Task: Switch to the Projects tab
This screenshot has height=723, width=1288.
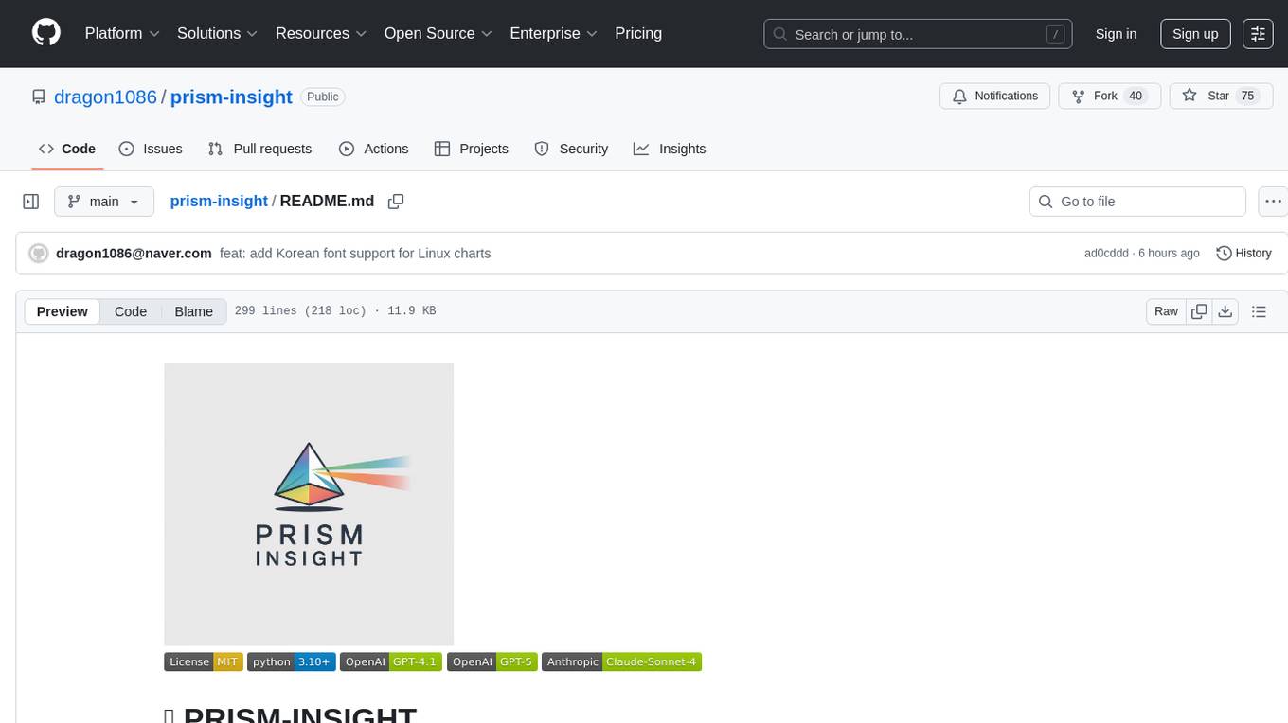Action: tap(472, 149)
